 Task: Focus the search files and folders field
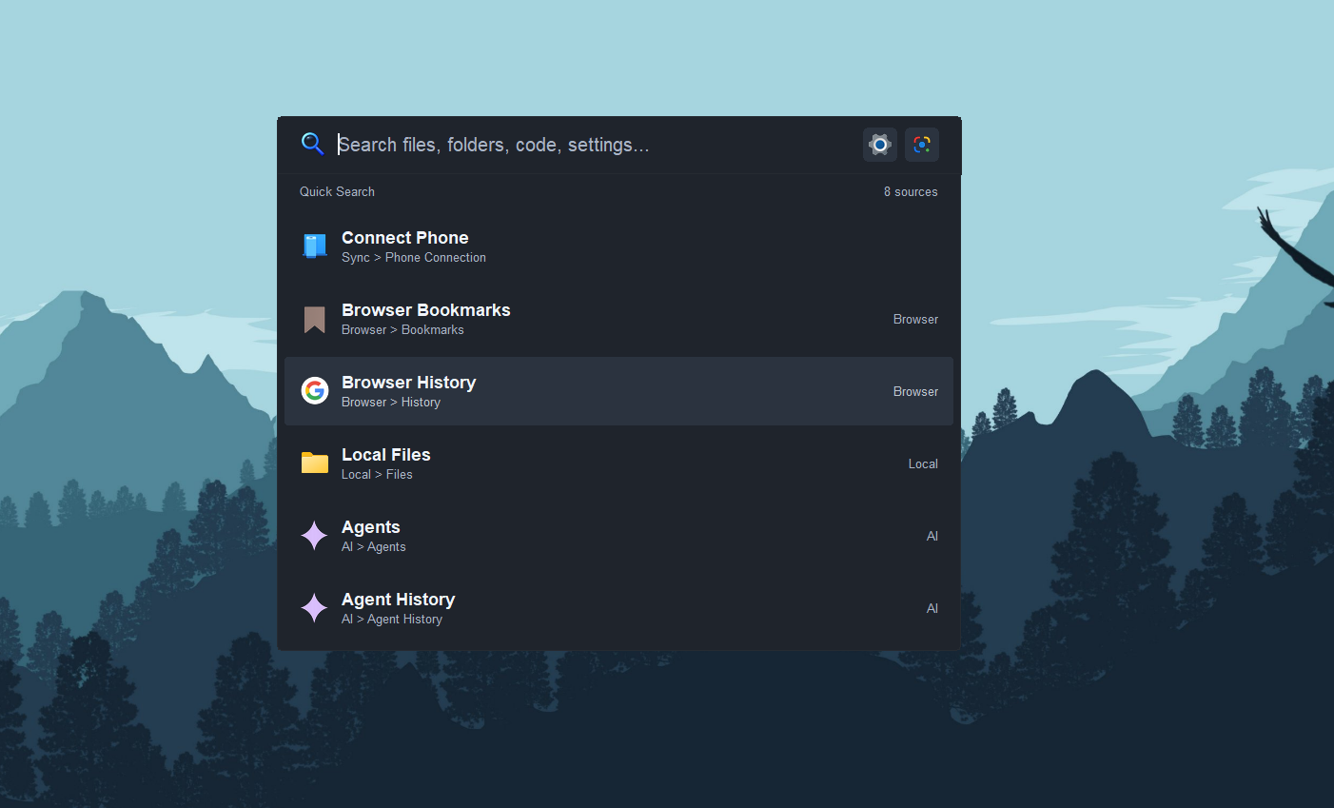click(595, 145)
